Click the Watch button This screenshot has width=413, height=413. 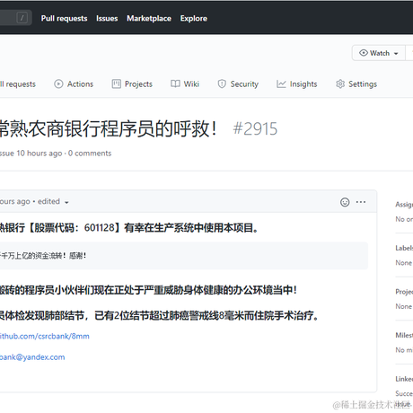click(x=379, y=53)
